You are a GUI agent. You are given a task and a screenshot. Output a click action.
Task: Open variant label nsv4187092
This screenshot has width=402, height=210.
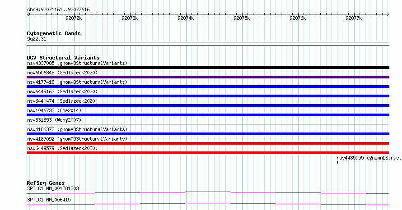(77, 139)
